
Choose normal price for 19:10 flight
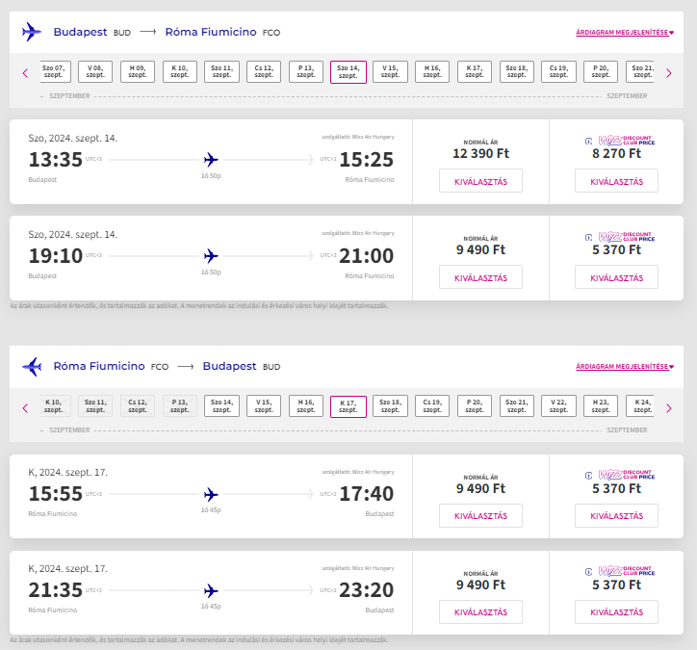click(480, 277)
